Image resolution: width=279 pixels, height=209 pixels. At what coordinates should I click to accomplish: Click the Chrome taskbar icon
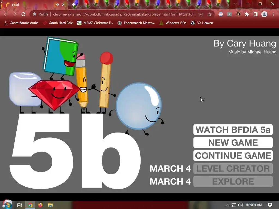point(31,205)
